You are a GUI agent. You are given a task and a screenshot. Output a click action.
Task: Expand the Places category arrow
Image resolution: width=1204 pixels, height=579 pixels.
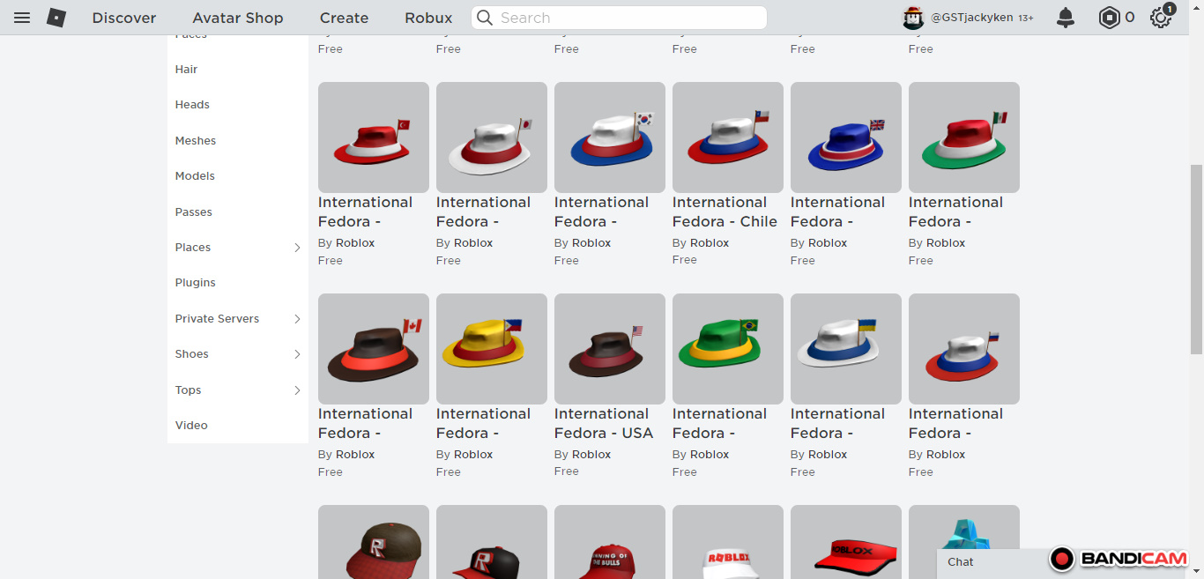pos(297,248)
